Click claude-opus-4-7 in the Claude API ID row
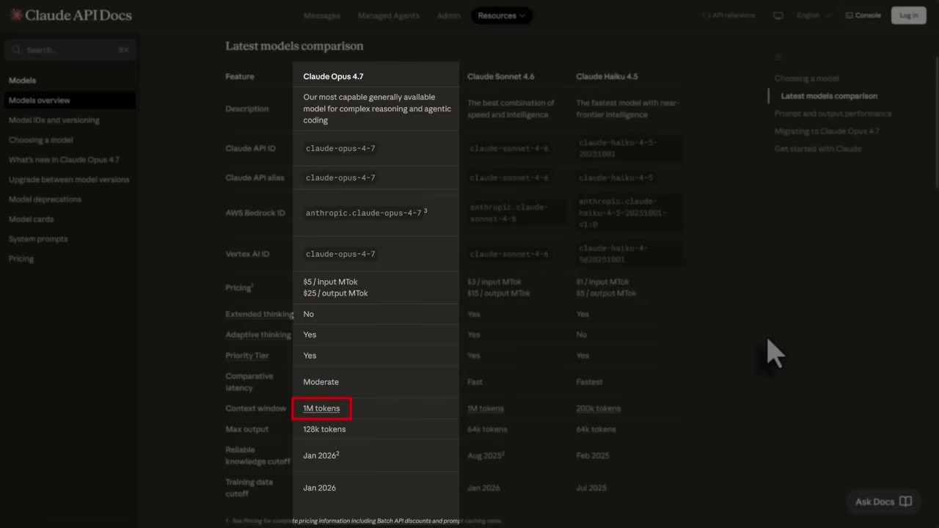This screenshot has width=939, height=528. pyautogui.click(x=340, y=148)
